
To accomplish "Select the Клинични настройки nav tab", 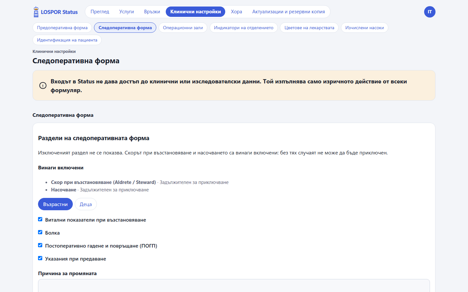I will (x=195, y=12).
